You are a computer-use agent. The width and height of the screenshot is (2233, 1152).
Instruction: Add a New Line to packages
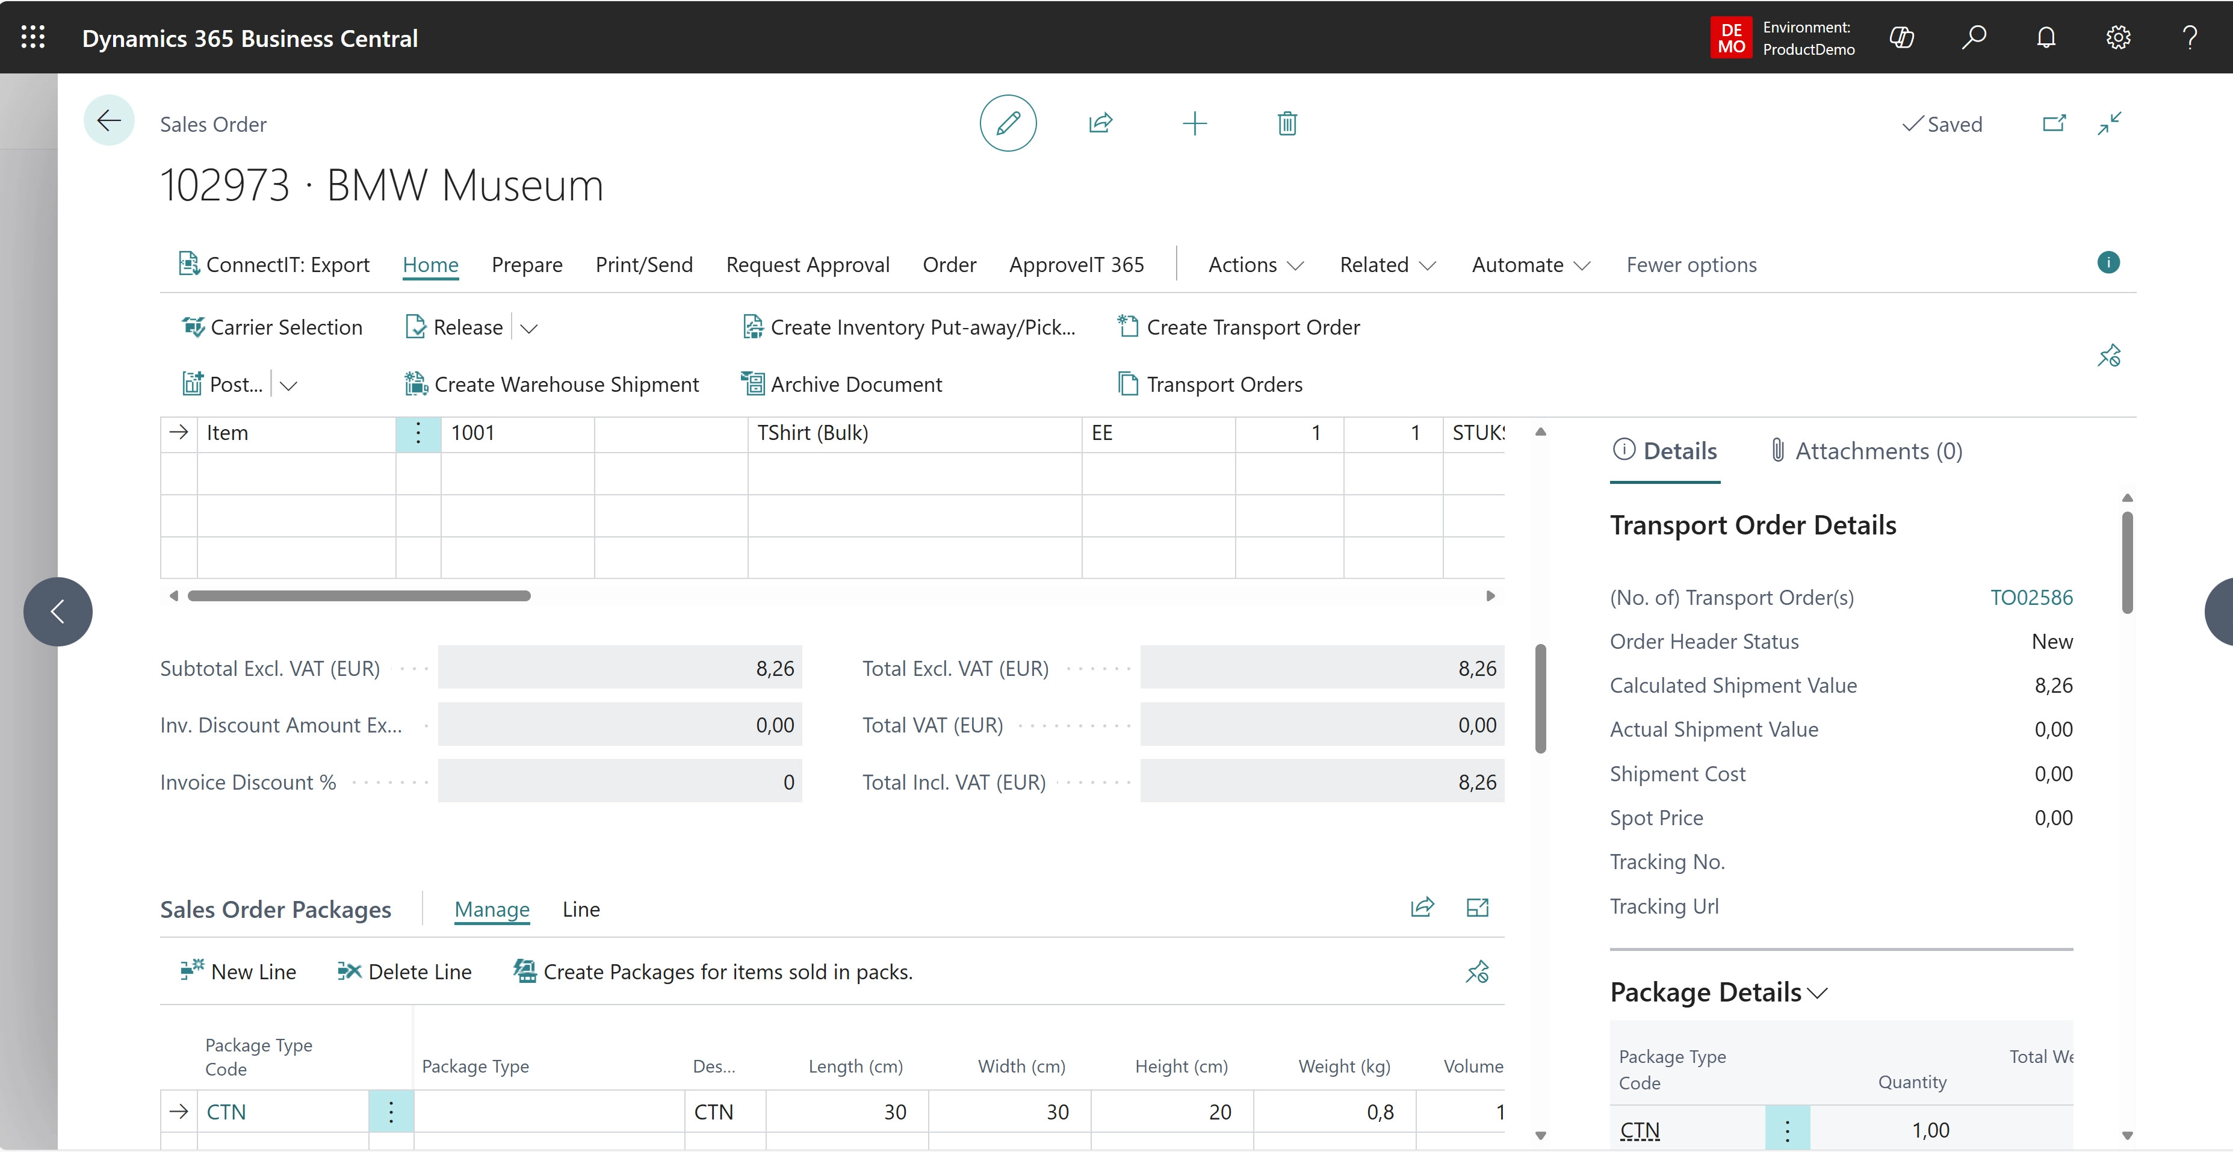(x=238, y=971)
